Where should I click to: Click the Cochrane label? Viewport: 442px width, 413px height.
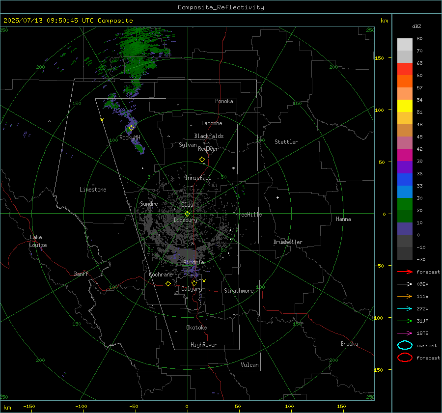[161, 275]
